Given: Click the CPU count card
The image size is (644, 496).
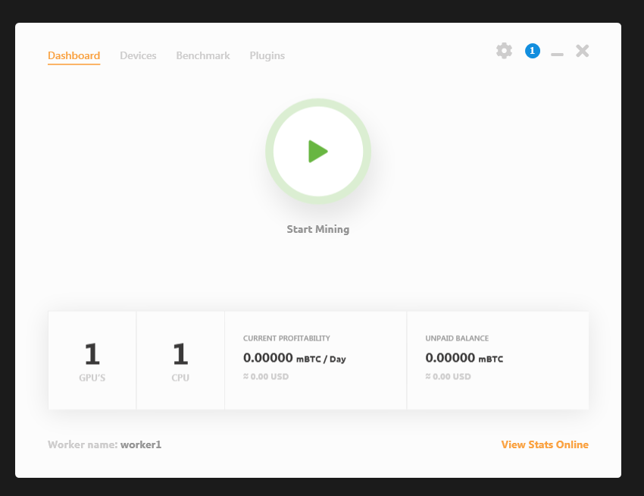Looking at the screenshot, I should coord(180,360).
